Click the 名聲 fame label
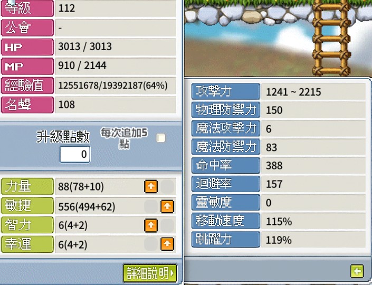 pos(27,104)
